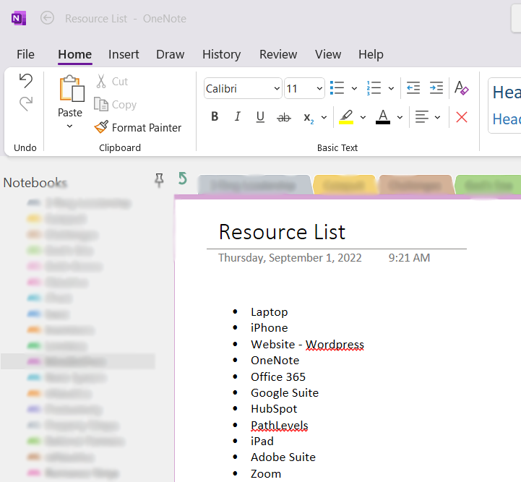Apply subscript formatting
The image size is (521, 482).
click(309, 117)
